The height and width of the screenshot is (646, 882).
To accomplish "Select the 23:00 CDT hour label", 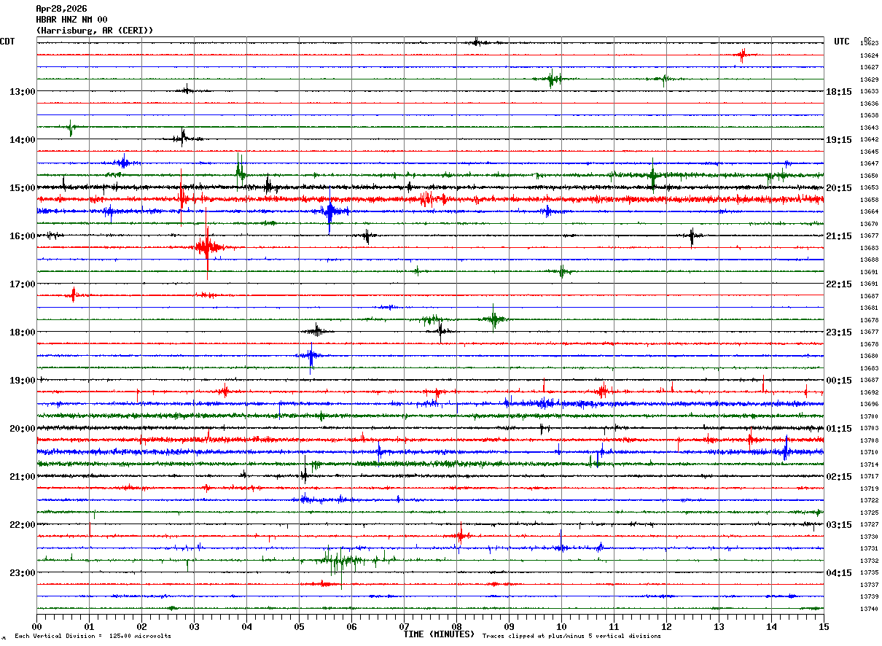I will [x=22, y=572].
